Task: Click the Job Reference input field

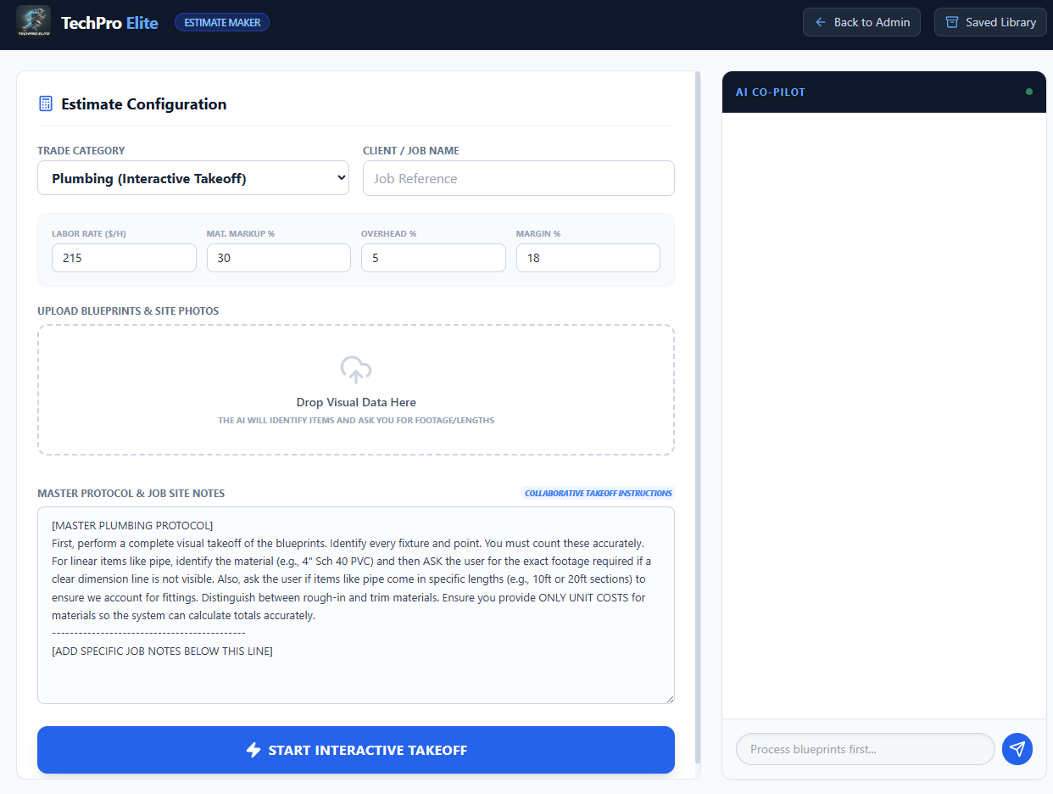Action: (x=518, y=178)
